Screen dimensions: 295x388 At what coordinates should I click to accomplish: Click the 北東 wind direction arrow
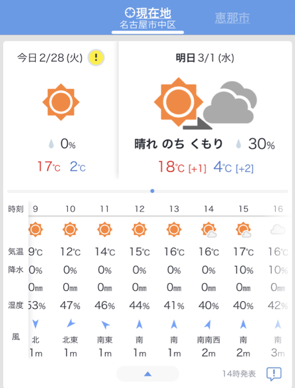pyautogui.click(x=71, y=323)
